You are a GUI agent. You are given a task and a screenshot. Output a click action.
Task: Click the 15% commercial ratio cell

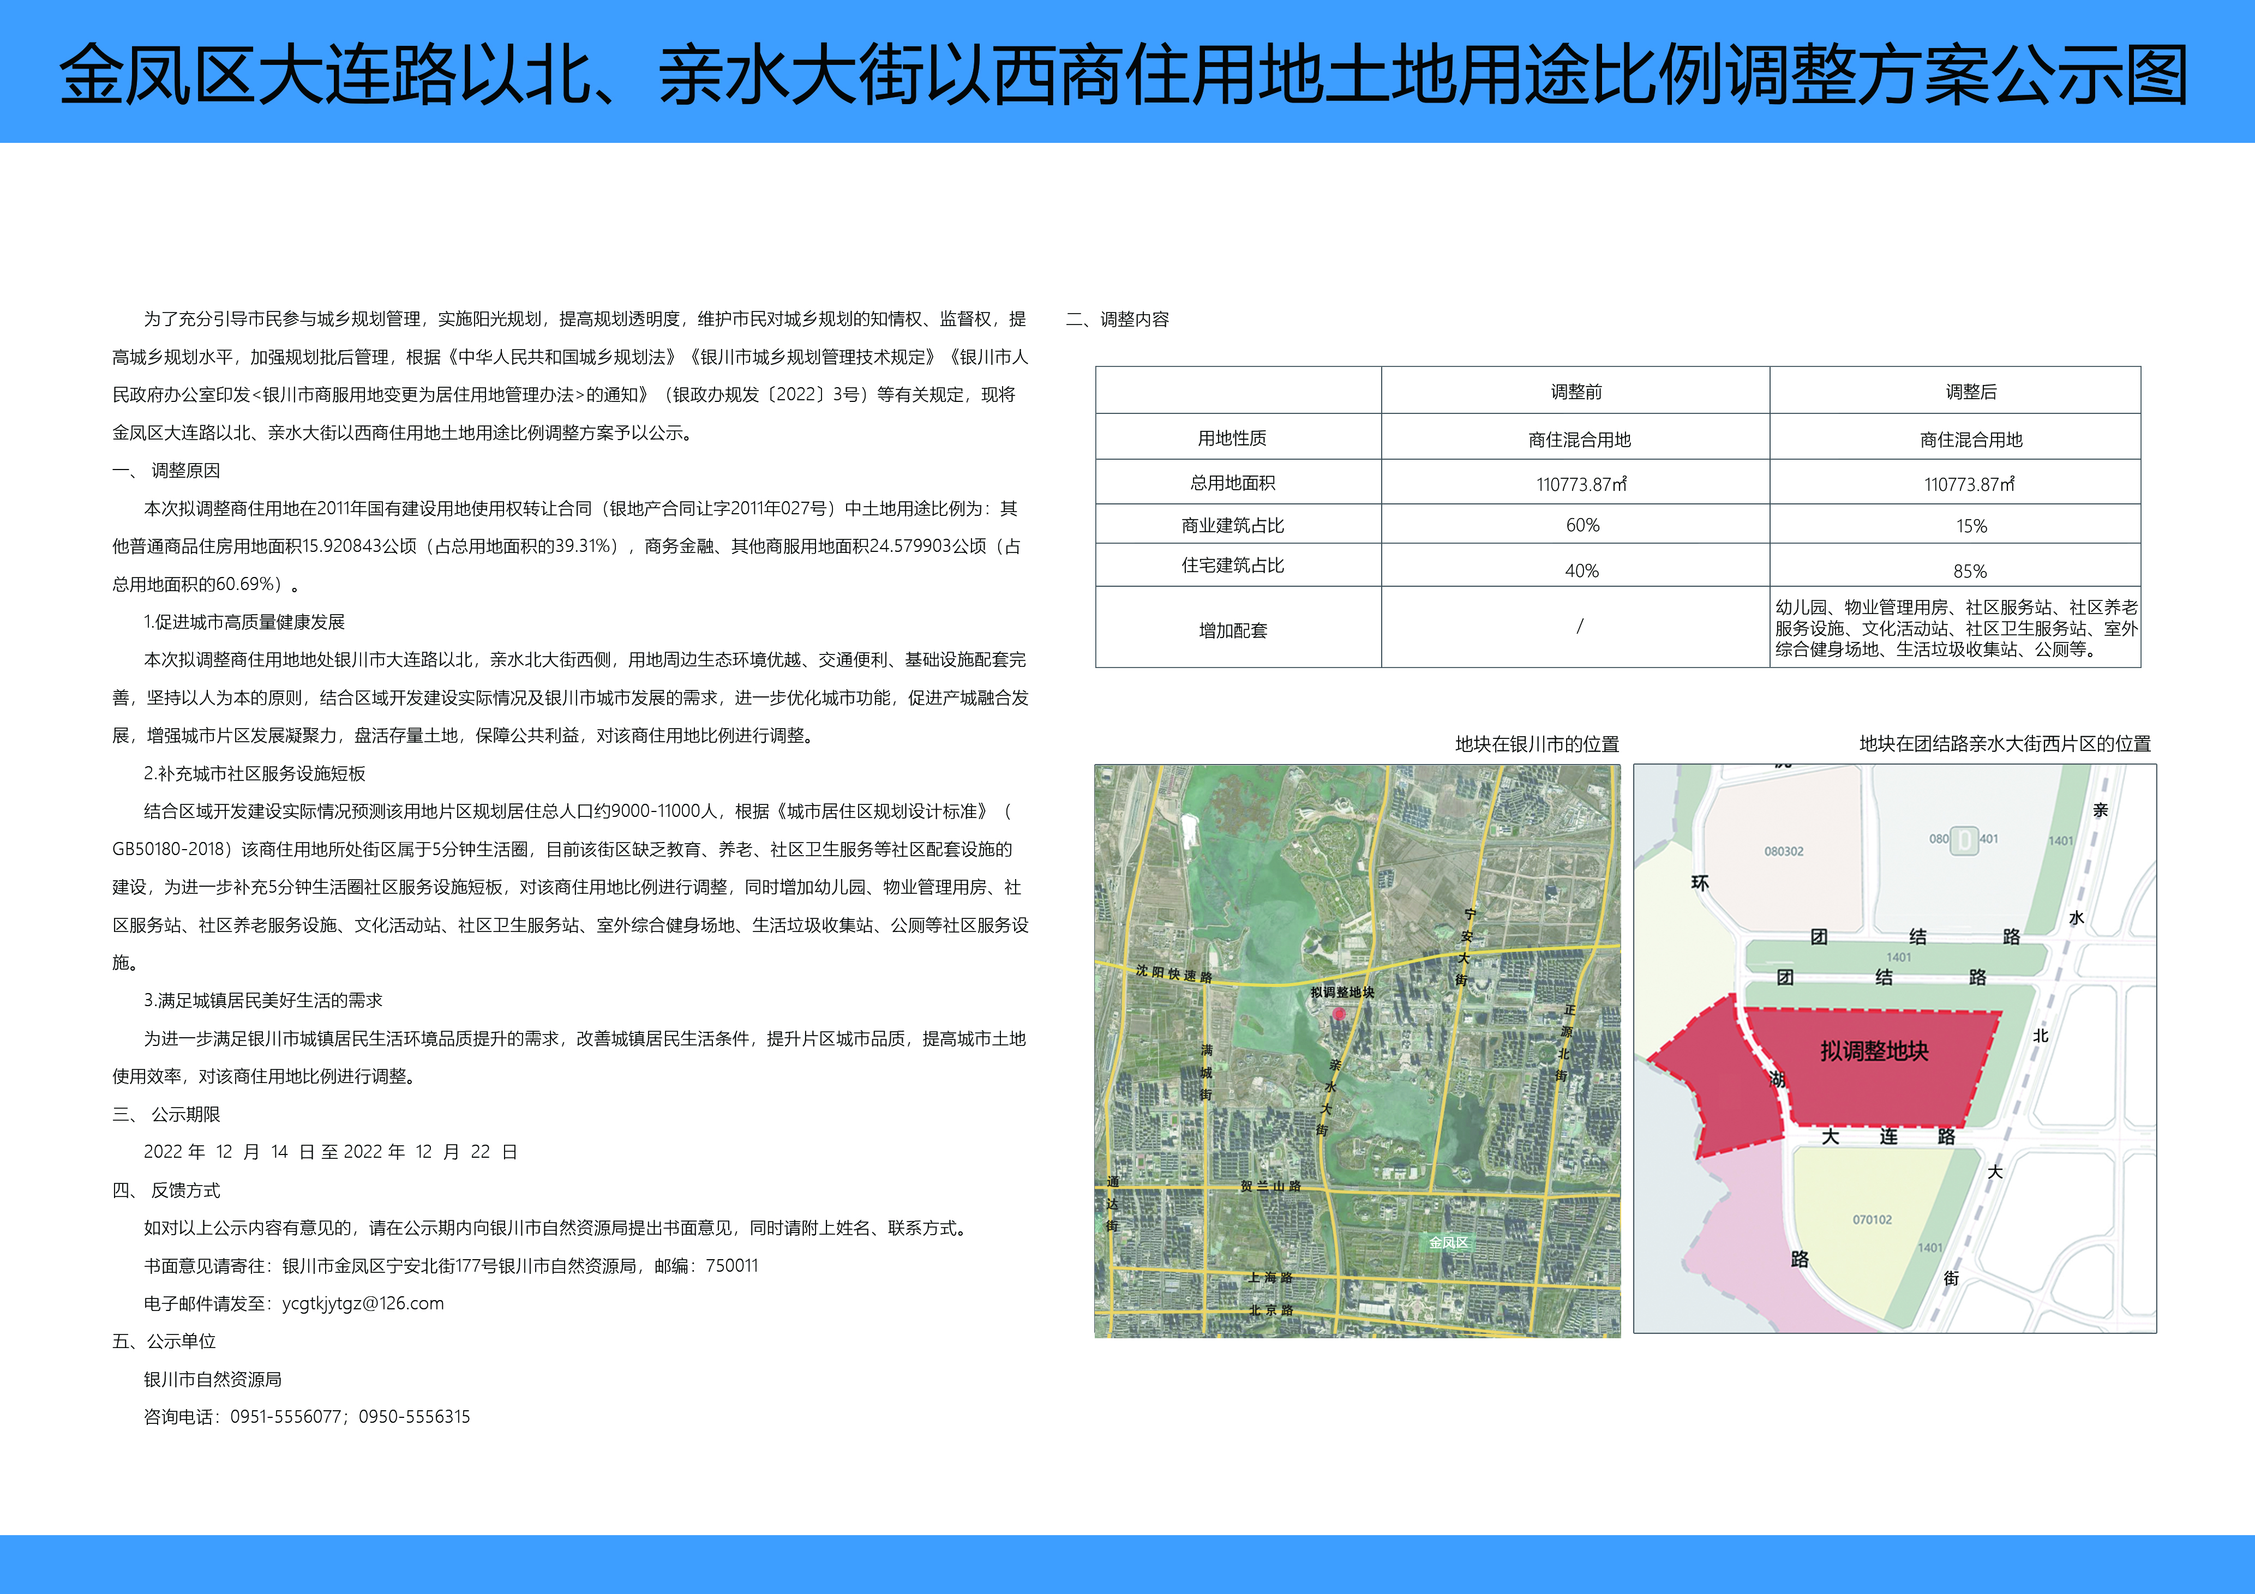point(1970,526)
